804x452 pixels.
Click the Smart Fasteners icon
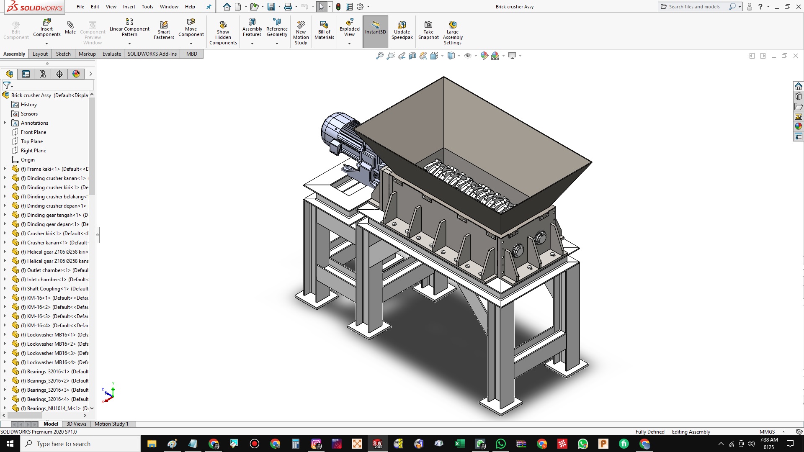164,25
